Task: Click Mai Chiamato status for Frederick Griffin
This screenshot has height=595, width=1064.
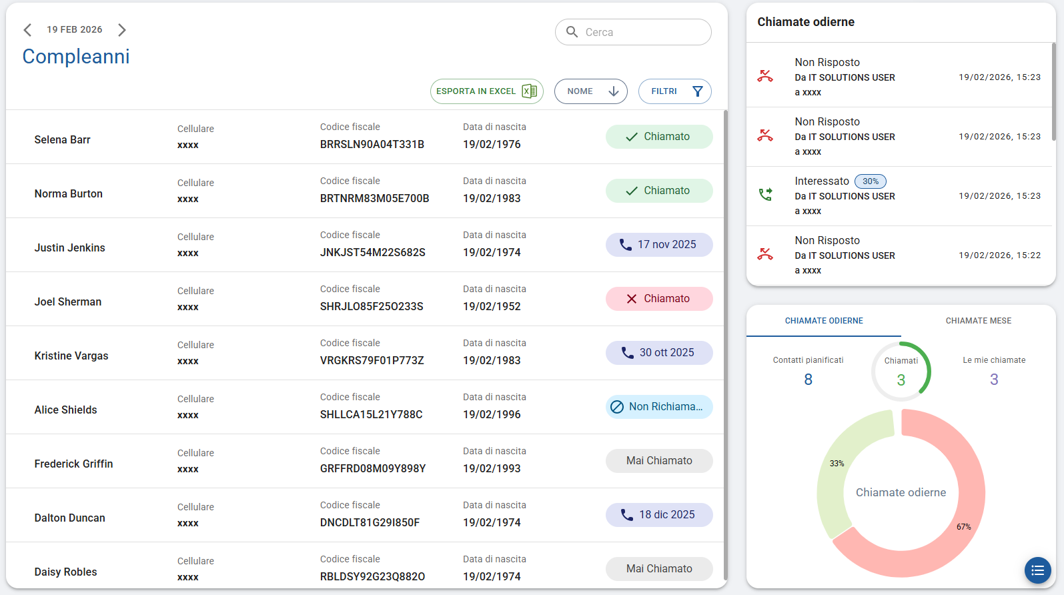Action: point(658,461)
